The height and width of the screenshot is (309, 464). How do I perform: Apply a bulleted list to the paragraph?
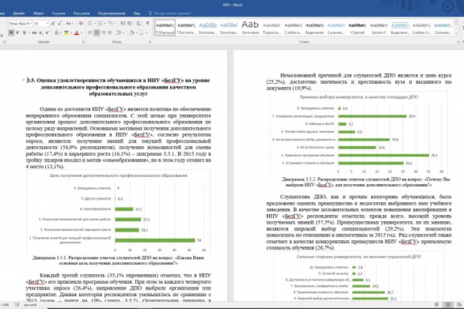point(90,23)
